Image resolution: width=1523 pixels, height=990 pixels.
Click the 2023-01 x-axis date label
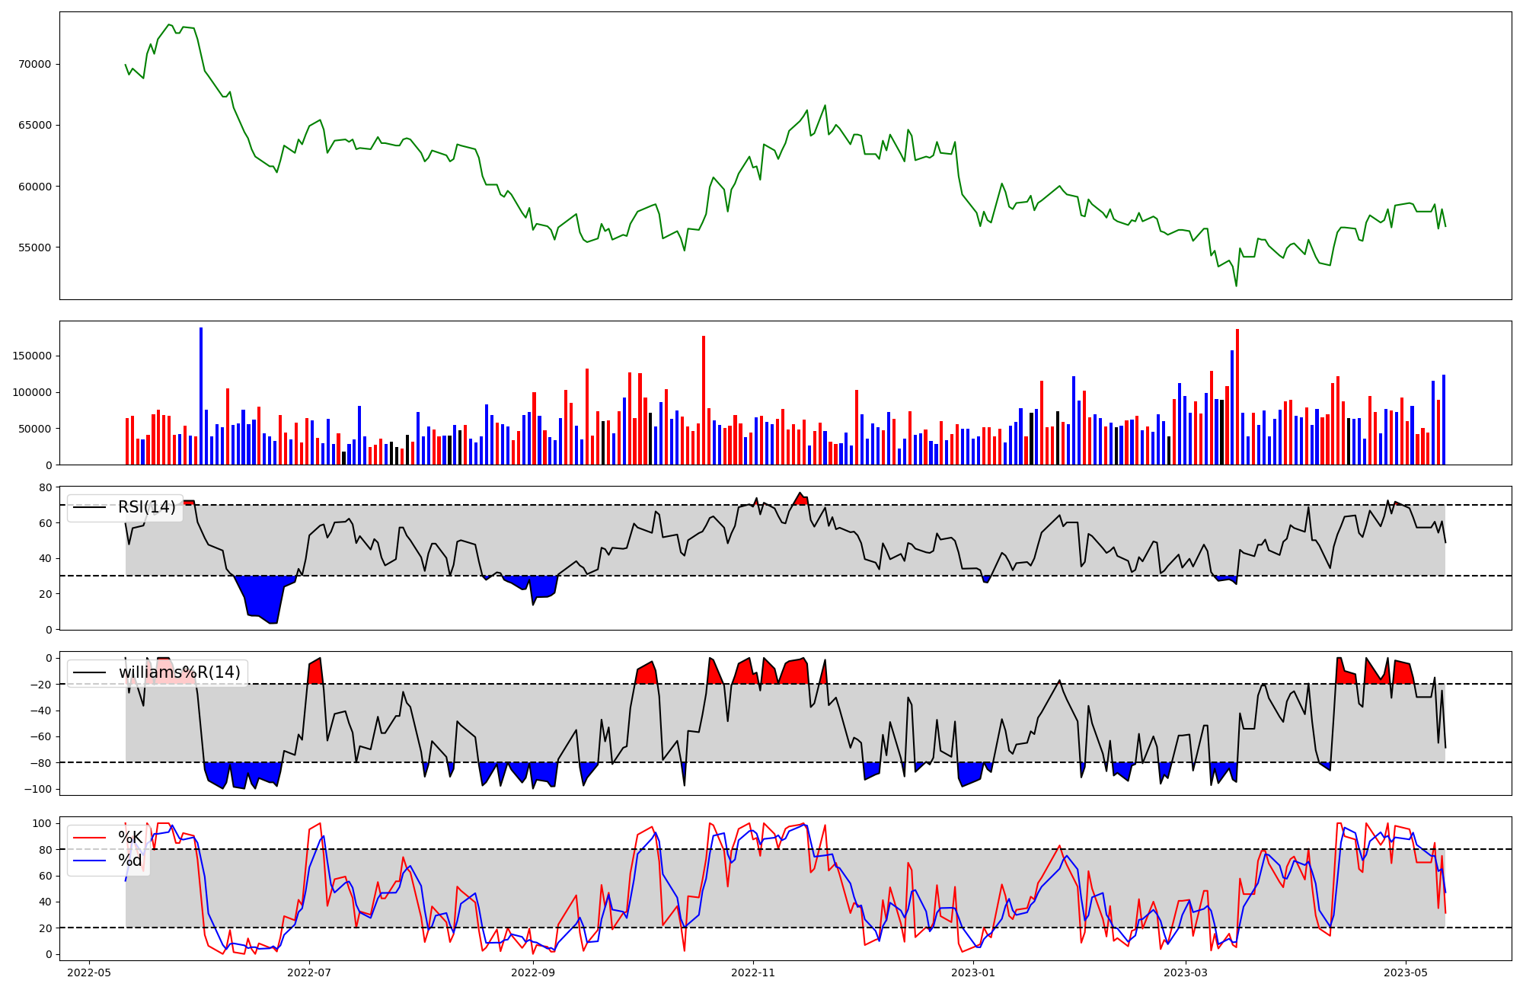pyautogui.click(x=973, y=972)
